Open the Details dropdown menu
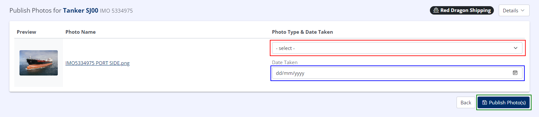Viewport: 539px width, 117px height. pos(514,10)
